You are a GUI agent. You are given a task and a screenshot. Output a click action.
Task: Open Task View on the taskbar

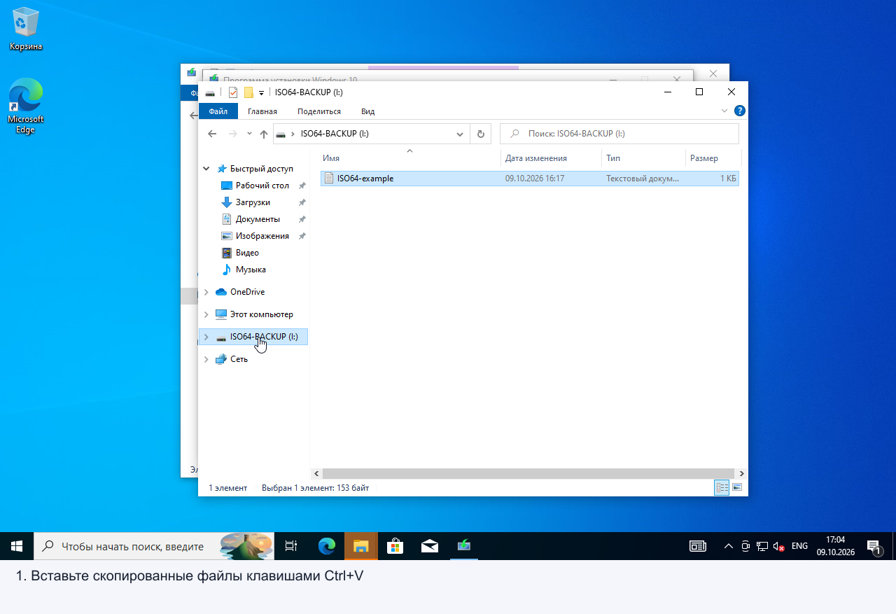pos(291,546)
